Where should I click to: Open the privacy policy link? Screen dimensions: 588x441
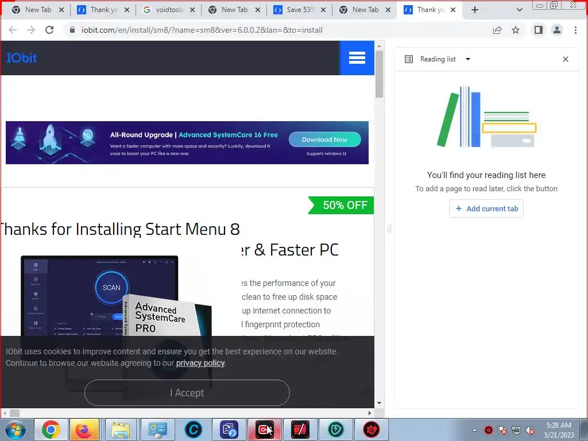(x=200, y=363)
